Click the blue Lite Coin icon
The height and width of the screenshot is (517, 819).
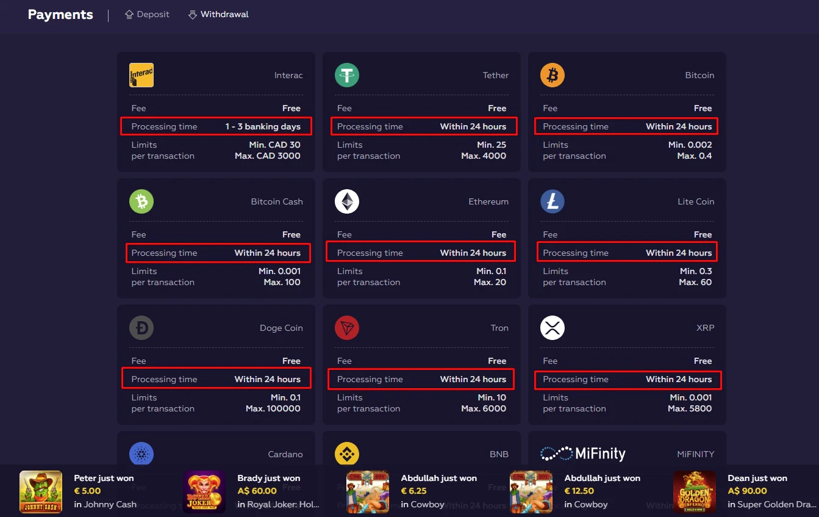pyautogui.click(x=553, y=201)
